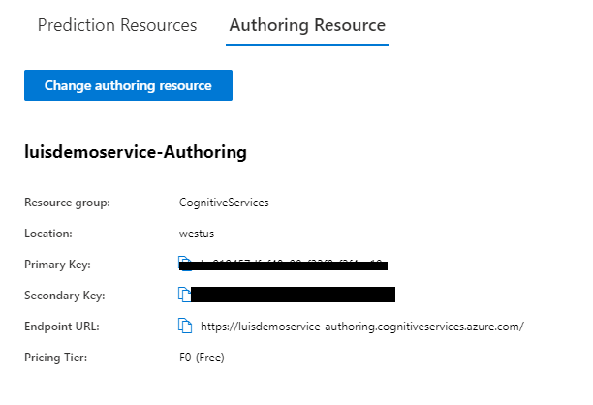Switch to Prediction Resources tab
593x405 pixels.
[x=117, y=25]
